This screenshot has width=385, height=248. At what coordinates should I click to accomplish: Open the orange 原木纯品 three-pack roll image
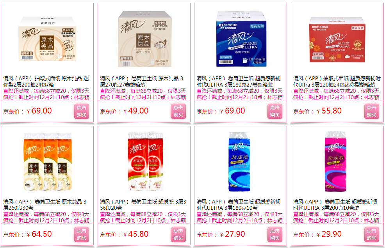pyautogui.click(x=48, y=162)
